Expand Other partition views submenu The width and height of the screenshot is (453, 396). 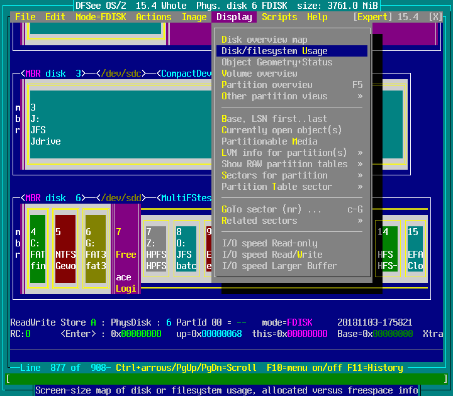(291, 96)
